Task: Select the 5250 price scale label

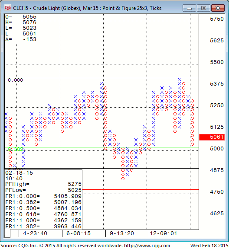Action: point(217,105)
